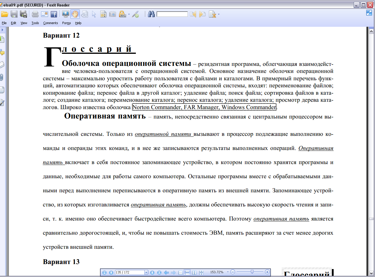Open zoom level dropdown beside 153.72%
This screenshot has width=375, height=277.
click(x=227, y=272)
